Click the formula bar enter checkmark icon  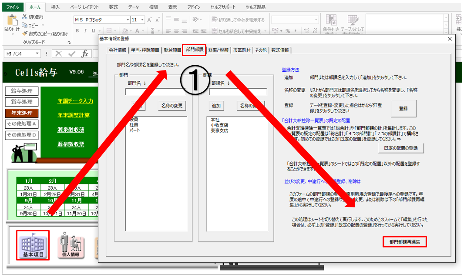tap(72, 53)
